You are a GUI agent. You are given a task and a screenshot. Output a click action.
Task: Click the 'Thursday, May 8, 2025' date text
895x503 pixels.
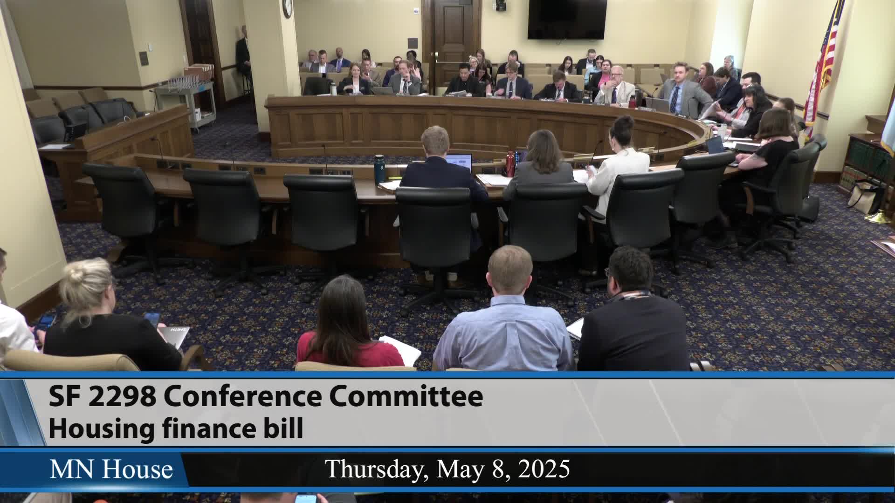pos(447,469)
